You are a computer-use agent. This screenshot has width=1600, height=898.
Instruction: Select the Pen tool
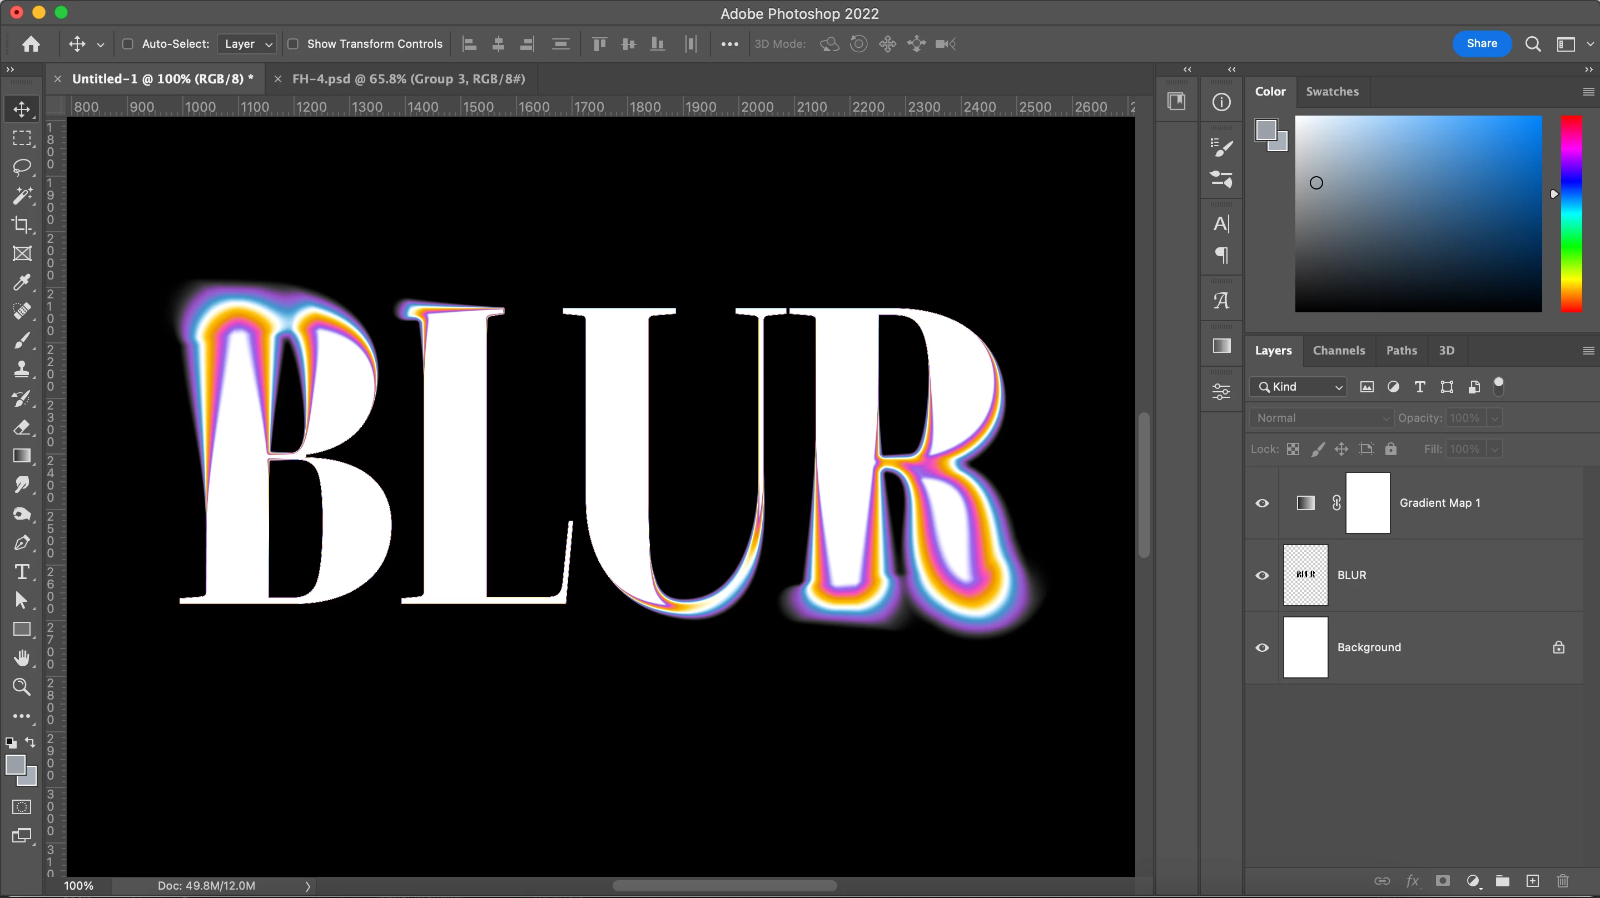pos(22,543)
